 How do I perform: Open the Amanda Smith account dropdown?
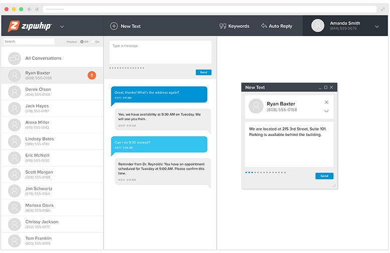377,27
